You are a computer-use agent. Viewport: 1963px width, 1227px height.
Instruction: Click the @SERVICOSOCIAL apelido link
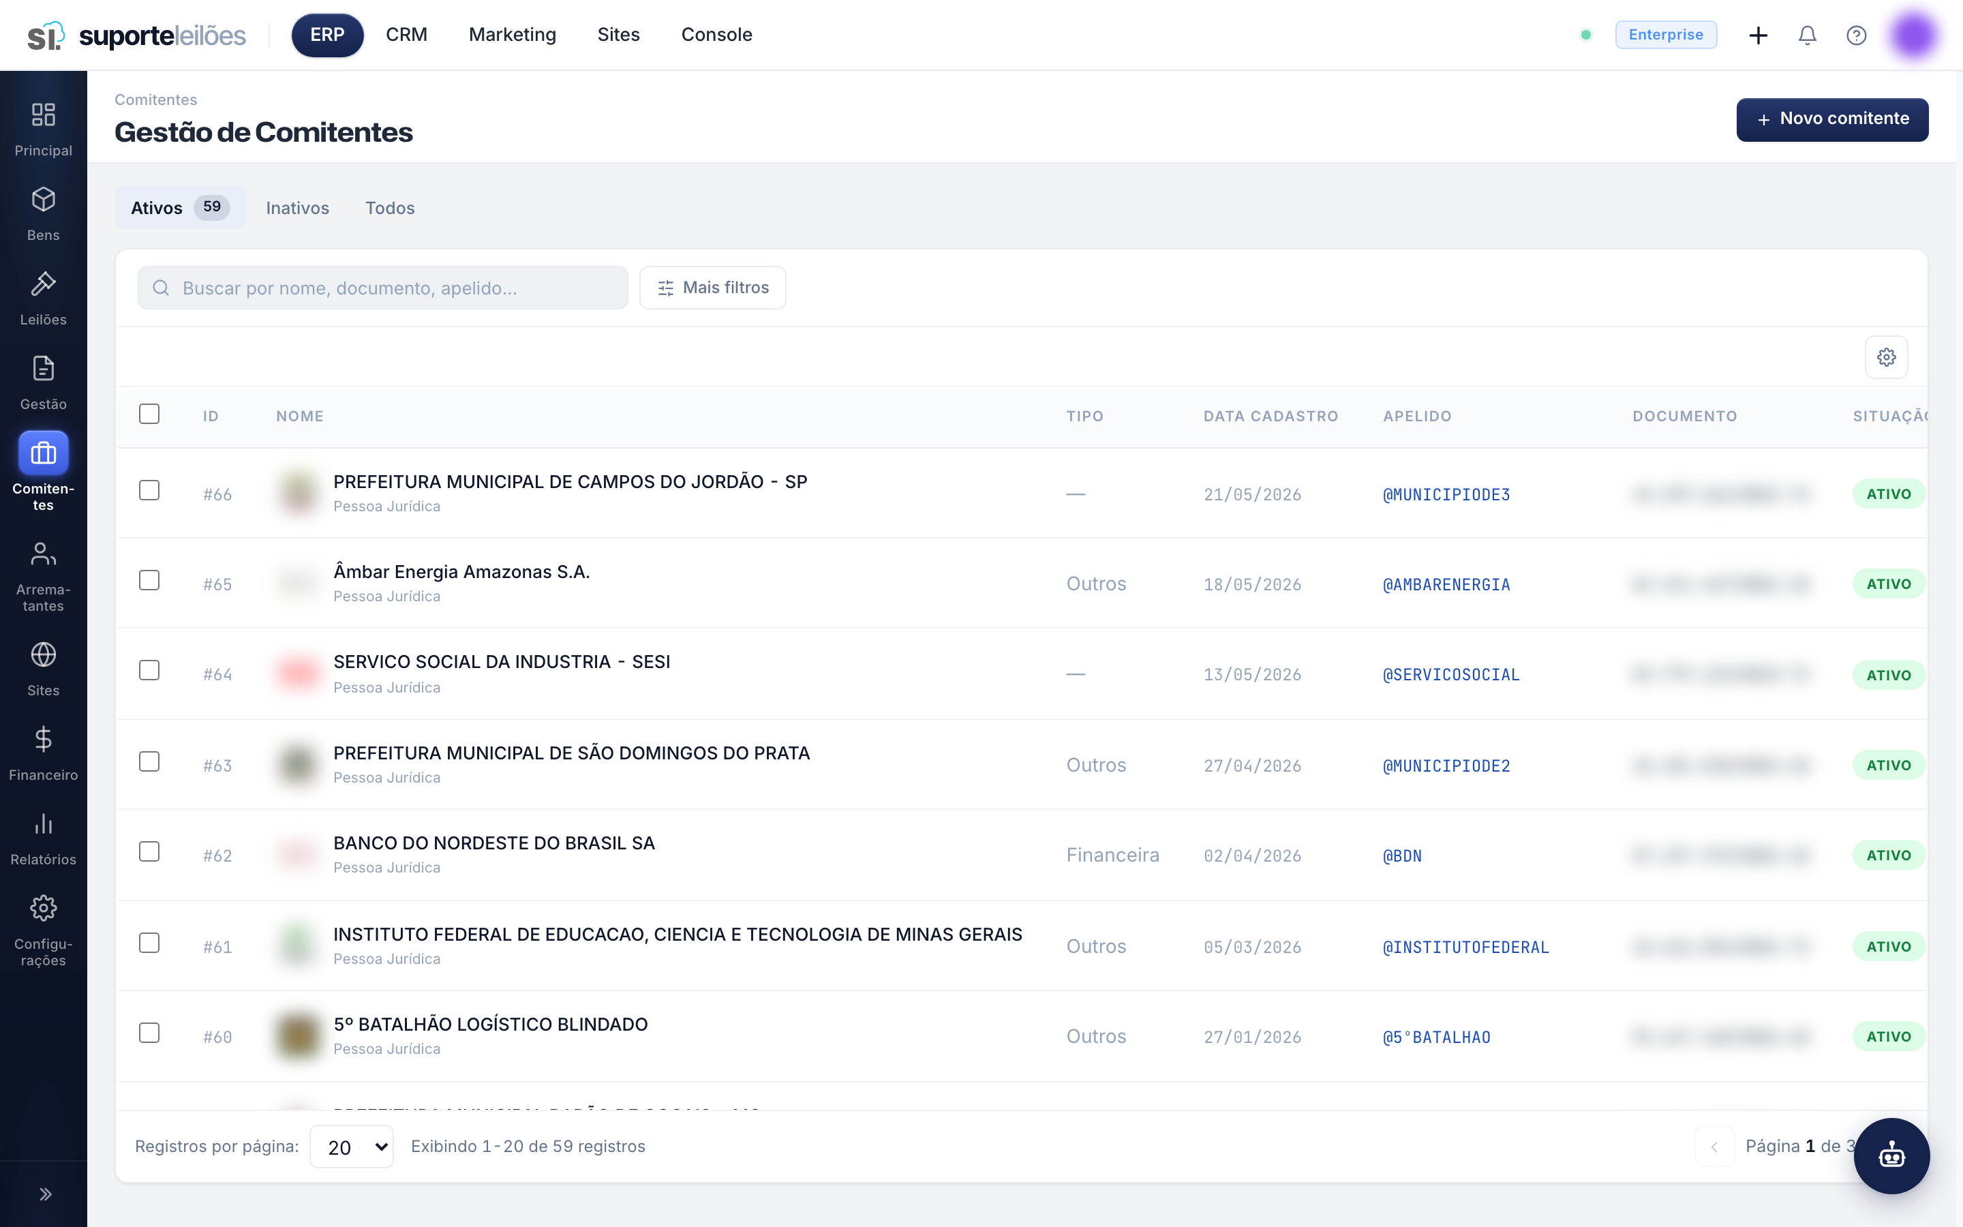pyautogui.click(x=1450, y=674)
